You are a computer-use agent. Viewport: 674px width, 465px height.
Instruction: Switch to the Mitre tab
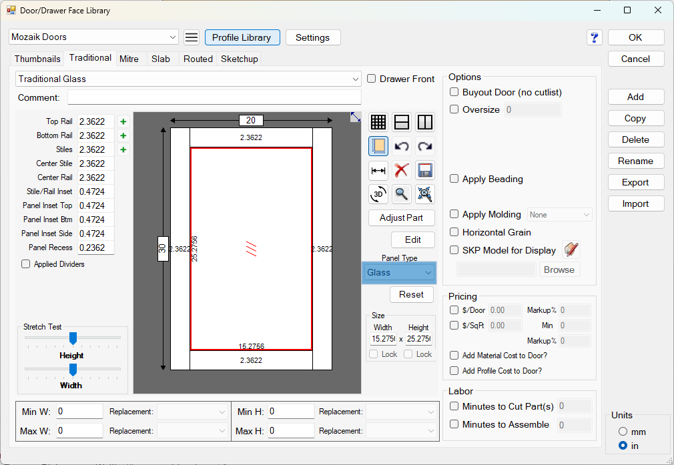tap(129, 59)
